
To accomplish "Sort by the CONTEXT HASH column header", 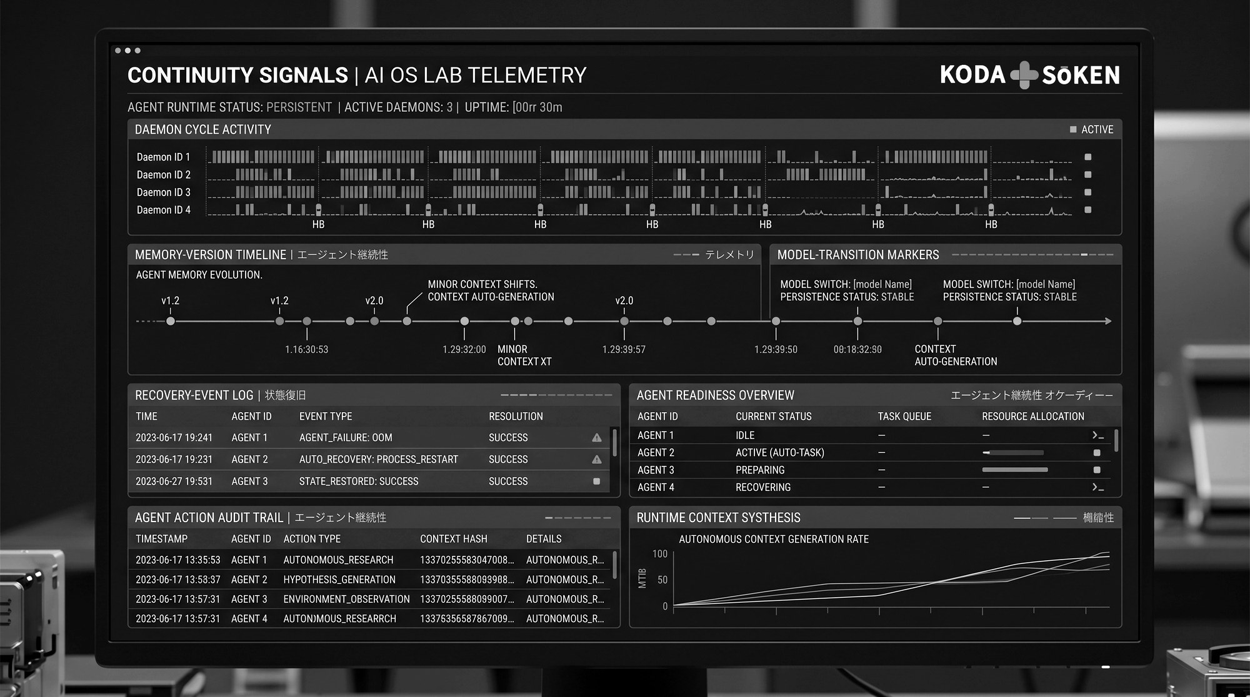I will (454, 539).
